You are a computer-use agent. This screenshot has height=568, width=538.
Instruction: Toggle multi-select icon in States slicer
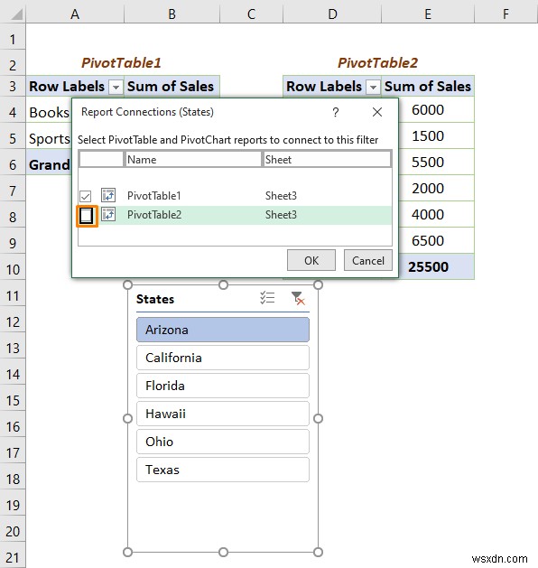pyautogui.click(x=267, y=298)
